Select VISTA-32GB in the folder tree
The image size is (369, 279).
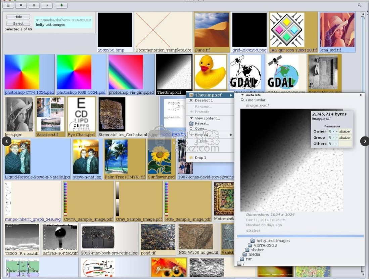click(x=262, y=245)
